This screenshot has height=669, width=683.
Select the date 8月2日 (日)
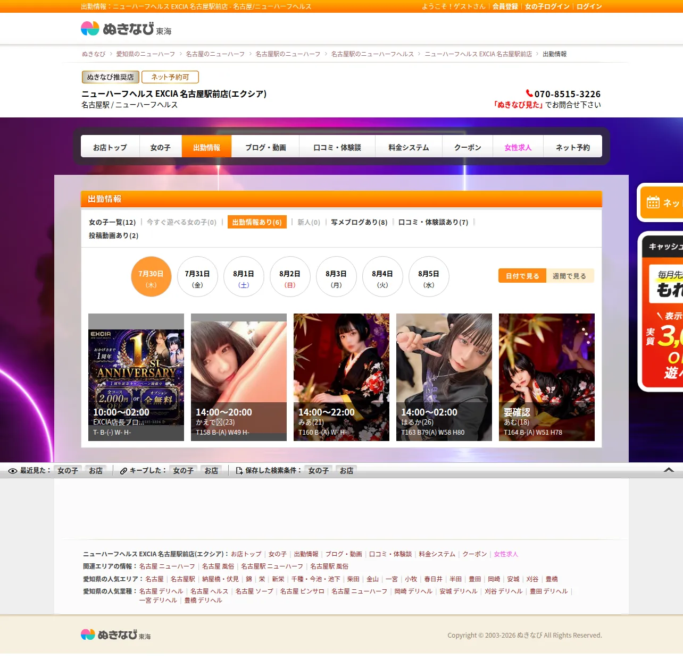[290, 277]
